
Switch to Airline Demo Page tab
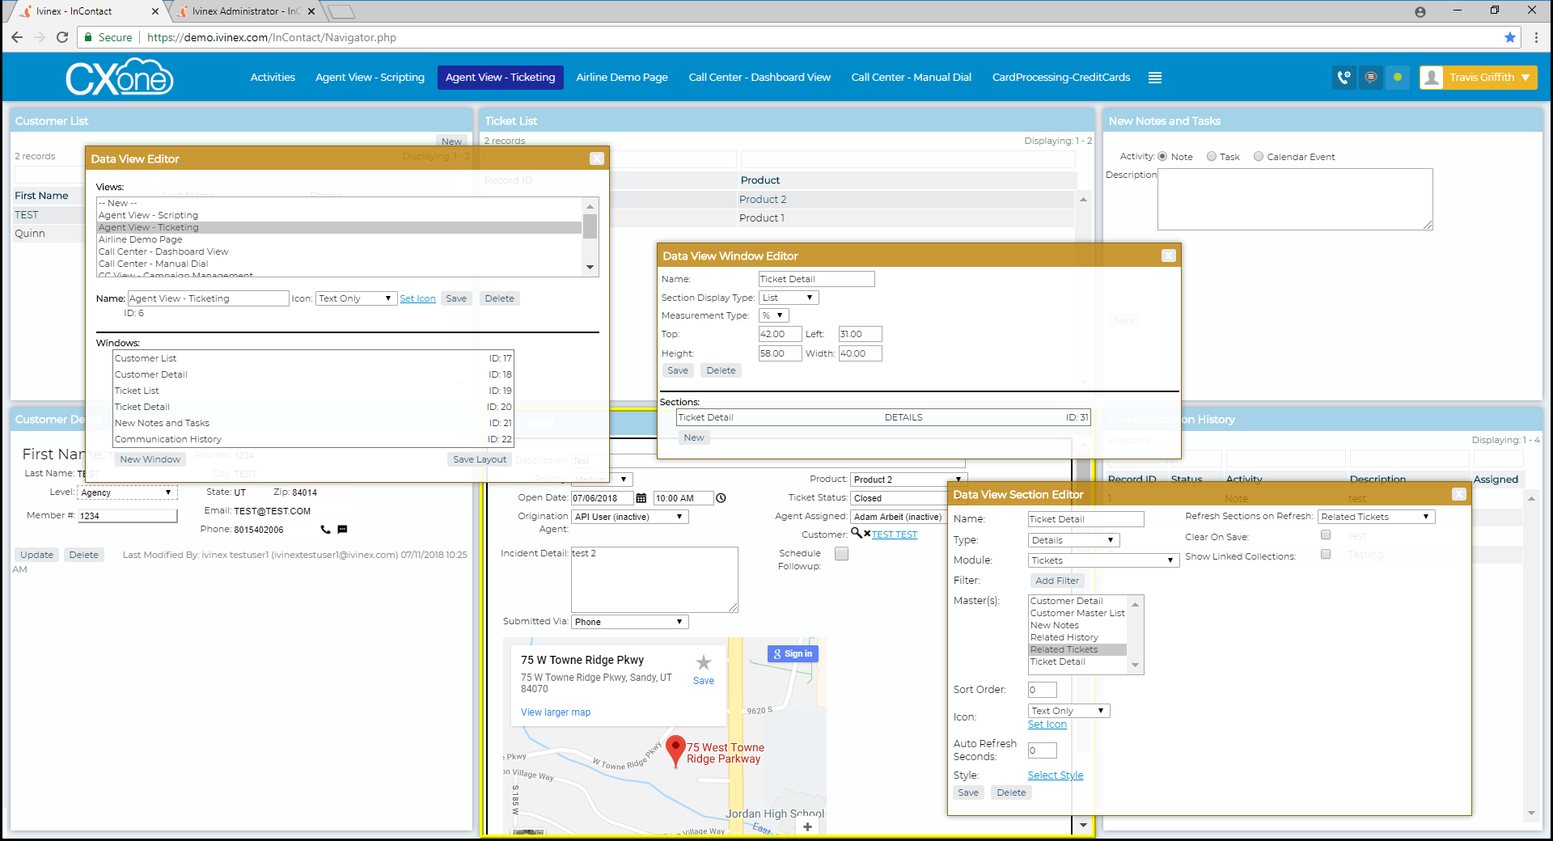pos(622,78)
